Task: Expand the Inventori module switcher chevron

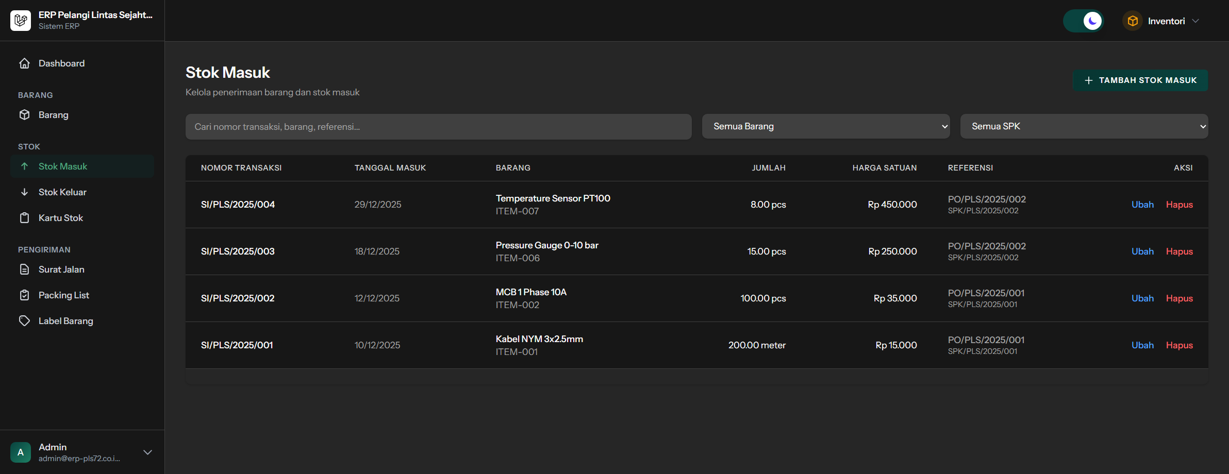Action: [1196, 21]
